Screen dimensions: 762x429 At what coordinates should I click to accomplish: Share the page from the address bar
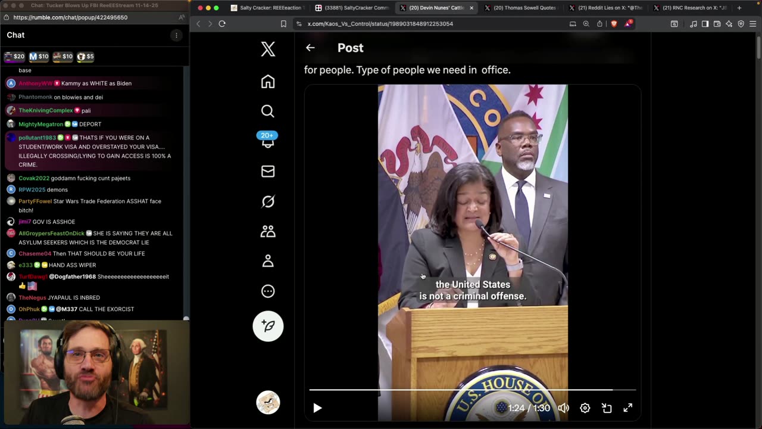599,24
